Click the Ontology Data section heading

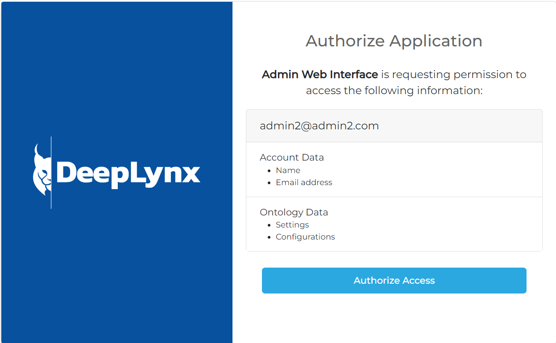click(294, 212)
